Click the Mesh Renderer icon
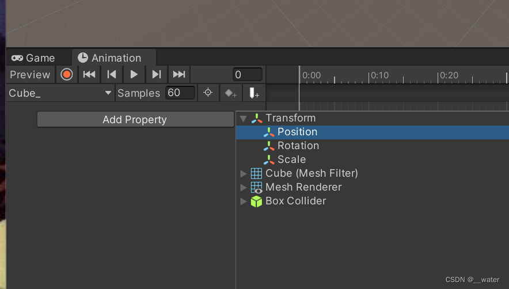 coord(256,187)
